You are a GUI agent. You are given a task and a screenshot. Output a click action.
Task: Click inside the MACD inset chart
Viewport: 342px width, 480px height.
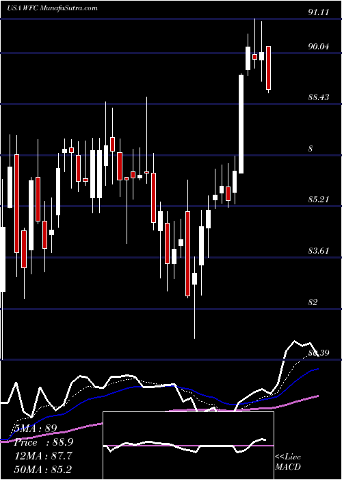(x=188, y=446)
